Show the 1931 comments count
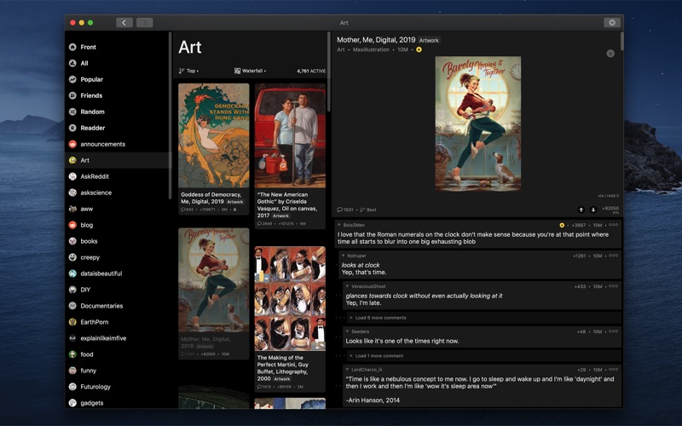This screenshot has height=426, width=682. [x=345, y=210]
